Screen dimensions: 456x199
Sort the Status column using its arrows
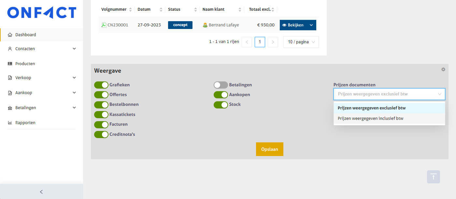pyautogui.click(x=195, y=9)
